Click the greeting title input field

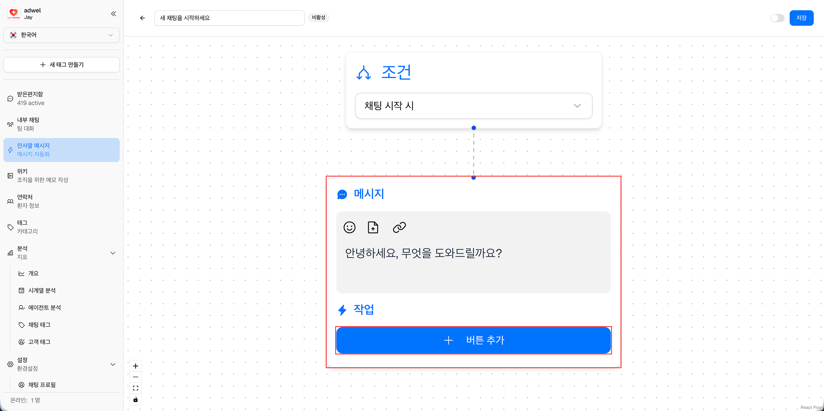click(229, 18)
